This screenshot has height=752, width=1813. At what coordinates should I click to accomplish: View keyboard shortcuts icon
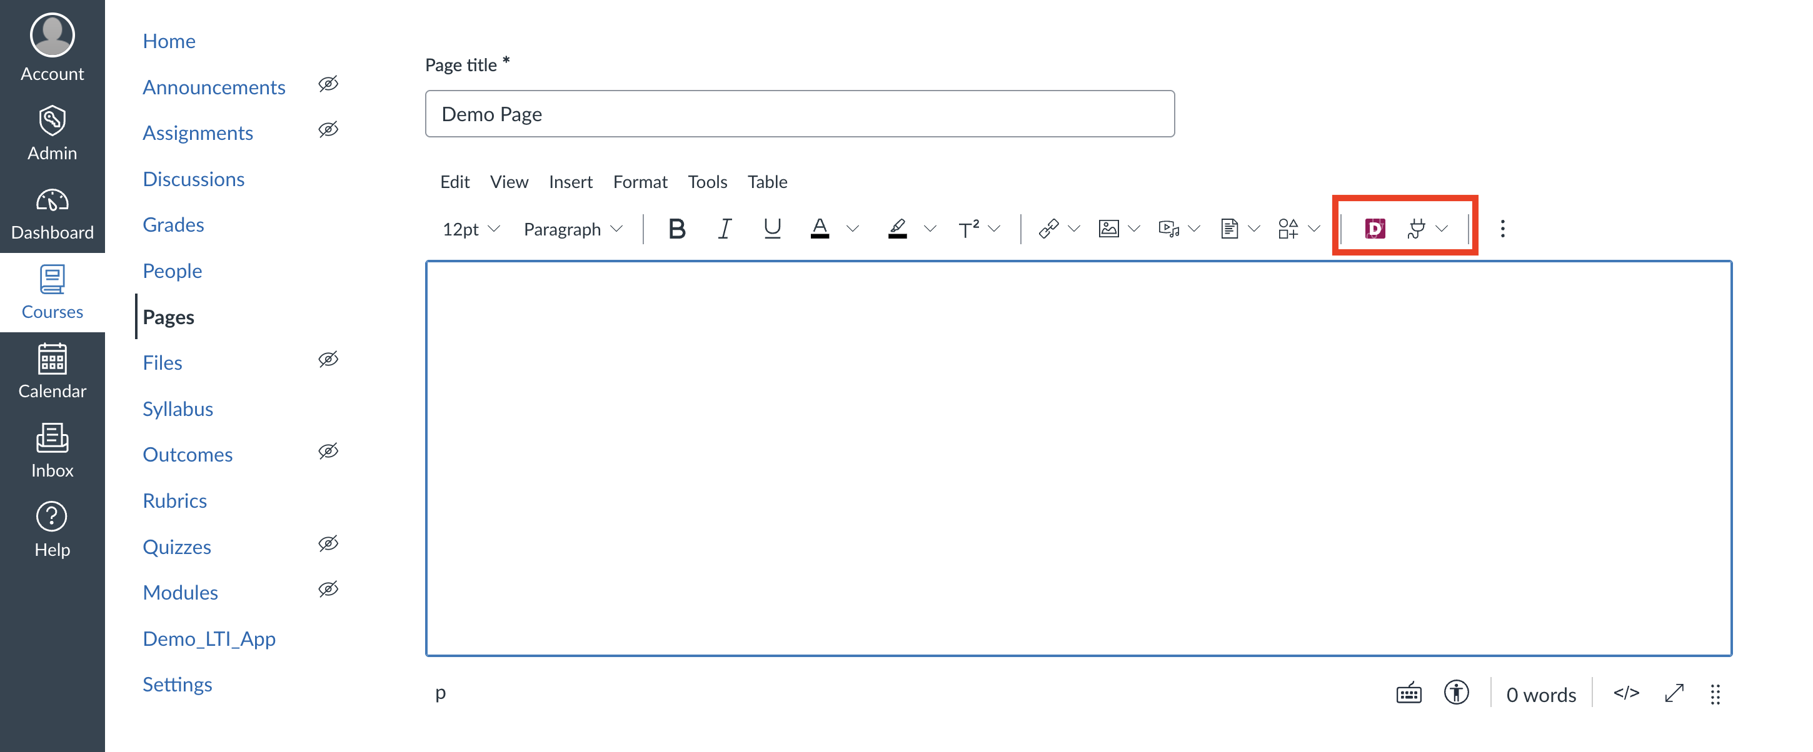pos(1408,694)
